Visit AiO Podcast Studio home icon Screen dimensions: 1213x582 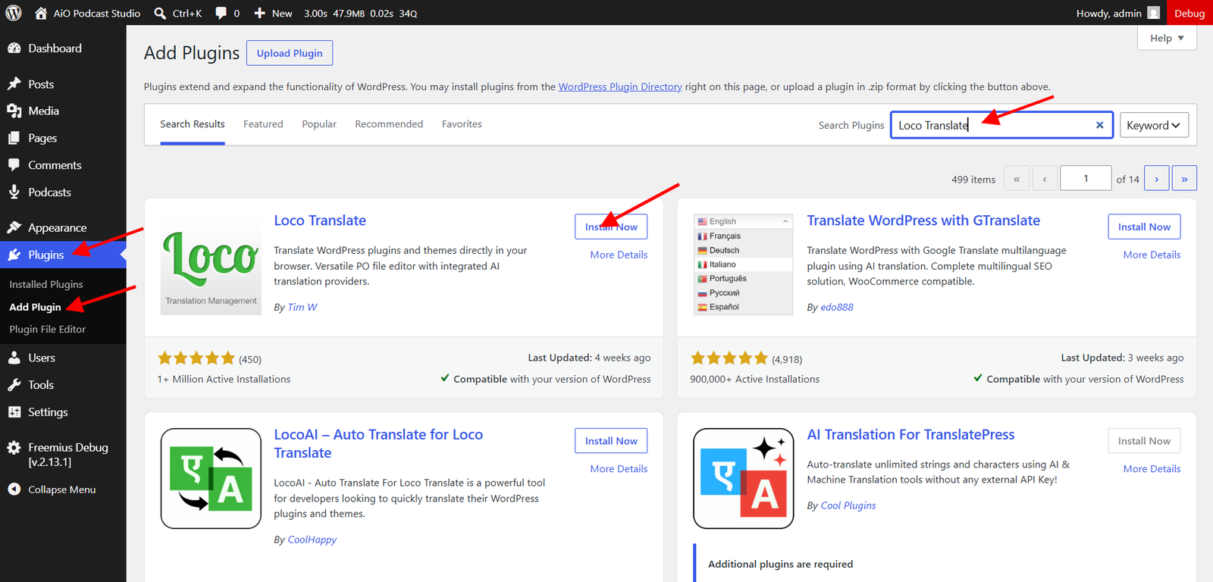click(41, 13)
